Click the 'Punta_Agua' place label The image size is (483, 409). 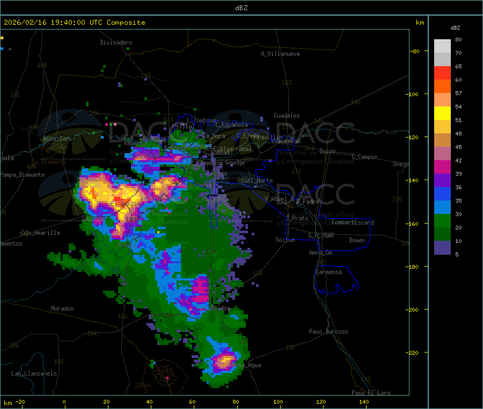click(245, 365)
